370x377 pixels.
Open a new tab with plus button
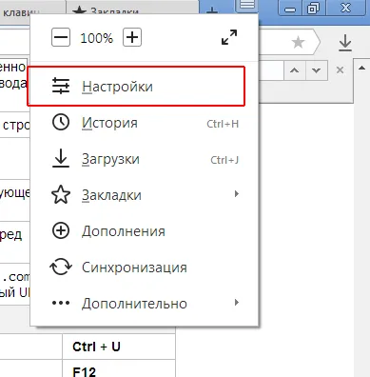212,11
